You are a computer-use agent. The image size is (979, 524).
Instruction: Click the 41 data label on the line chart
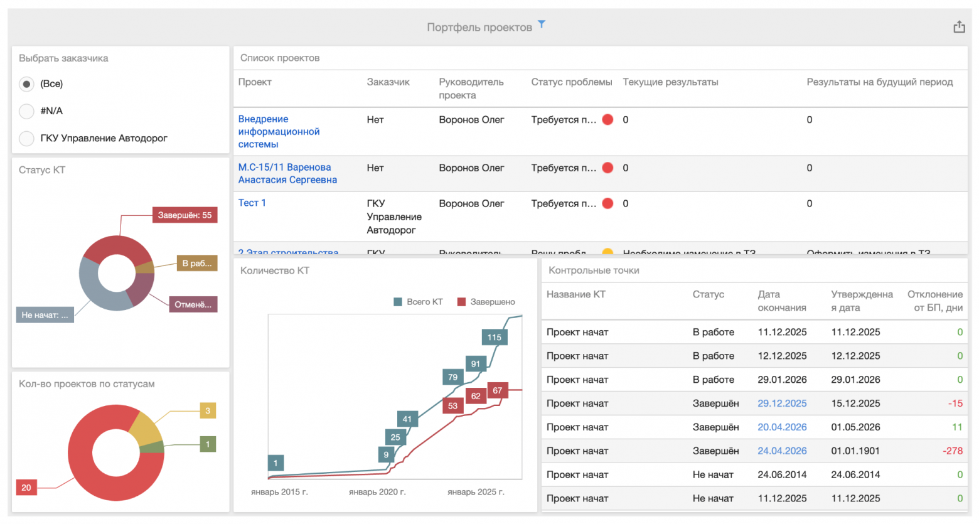click(407, 419)
